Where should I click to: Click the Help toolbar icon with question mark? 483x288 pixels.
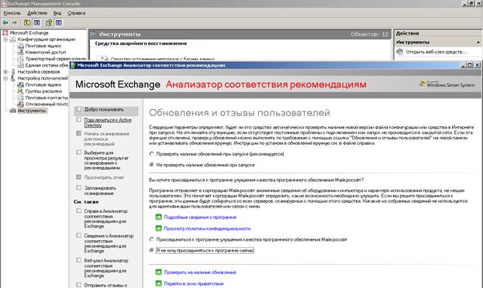(x=49, y=22)
